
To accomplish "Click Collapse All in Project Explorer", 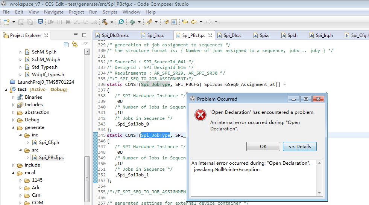I will (x=67, y=44).
